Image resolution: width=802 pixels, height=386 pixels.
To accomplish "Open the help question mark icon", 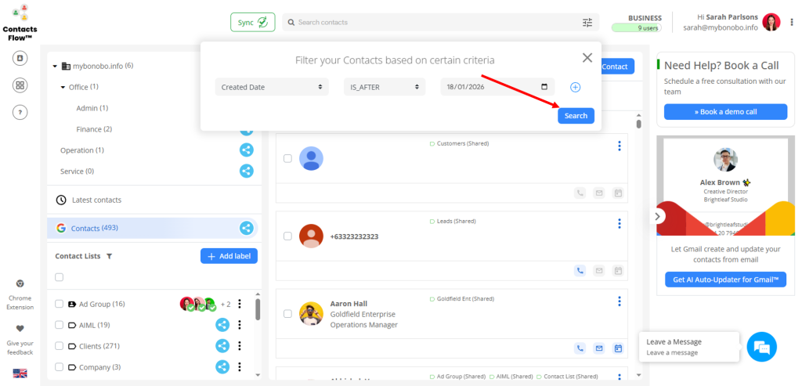I will pyautogui.click(x=20, y=112).
